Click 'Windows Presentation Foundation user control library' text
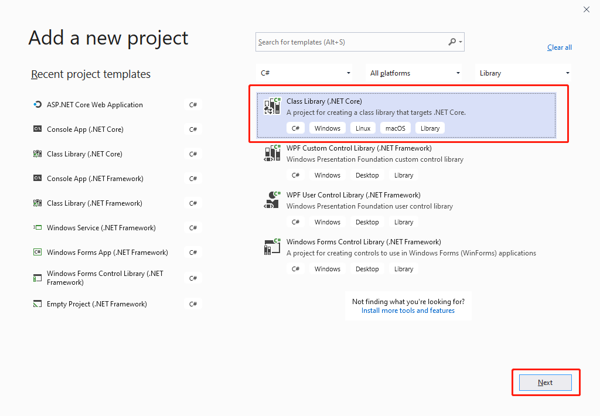The width and height of the screenshot is (600, 416). click(370, 206)
